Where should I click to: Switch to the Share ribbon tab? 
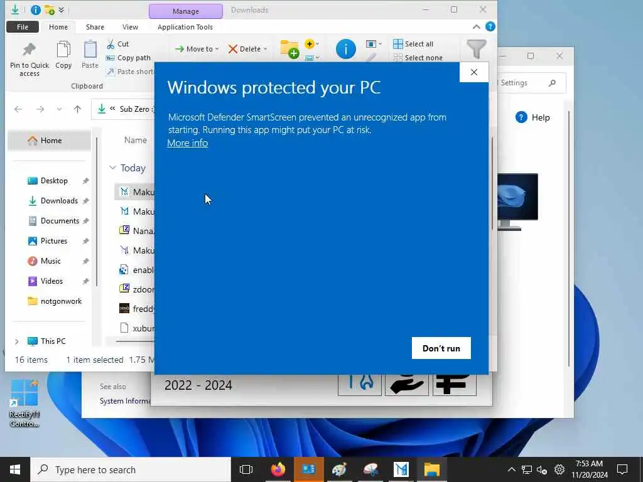pos(95,27)
